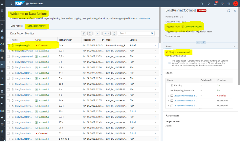The width and height of the screenshot is (242, 143).
Task: Expand details panel to full screen
Action: pyautogui.click(x=229, y=10)
